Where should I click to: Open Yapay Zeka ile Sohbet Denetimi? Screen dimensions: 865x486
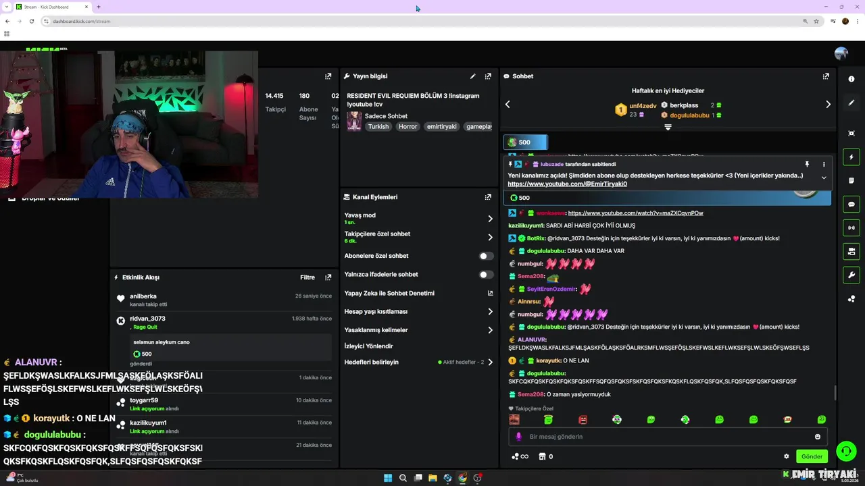click(419, 294)
